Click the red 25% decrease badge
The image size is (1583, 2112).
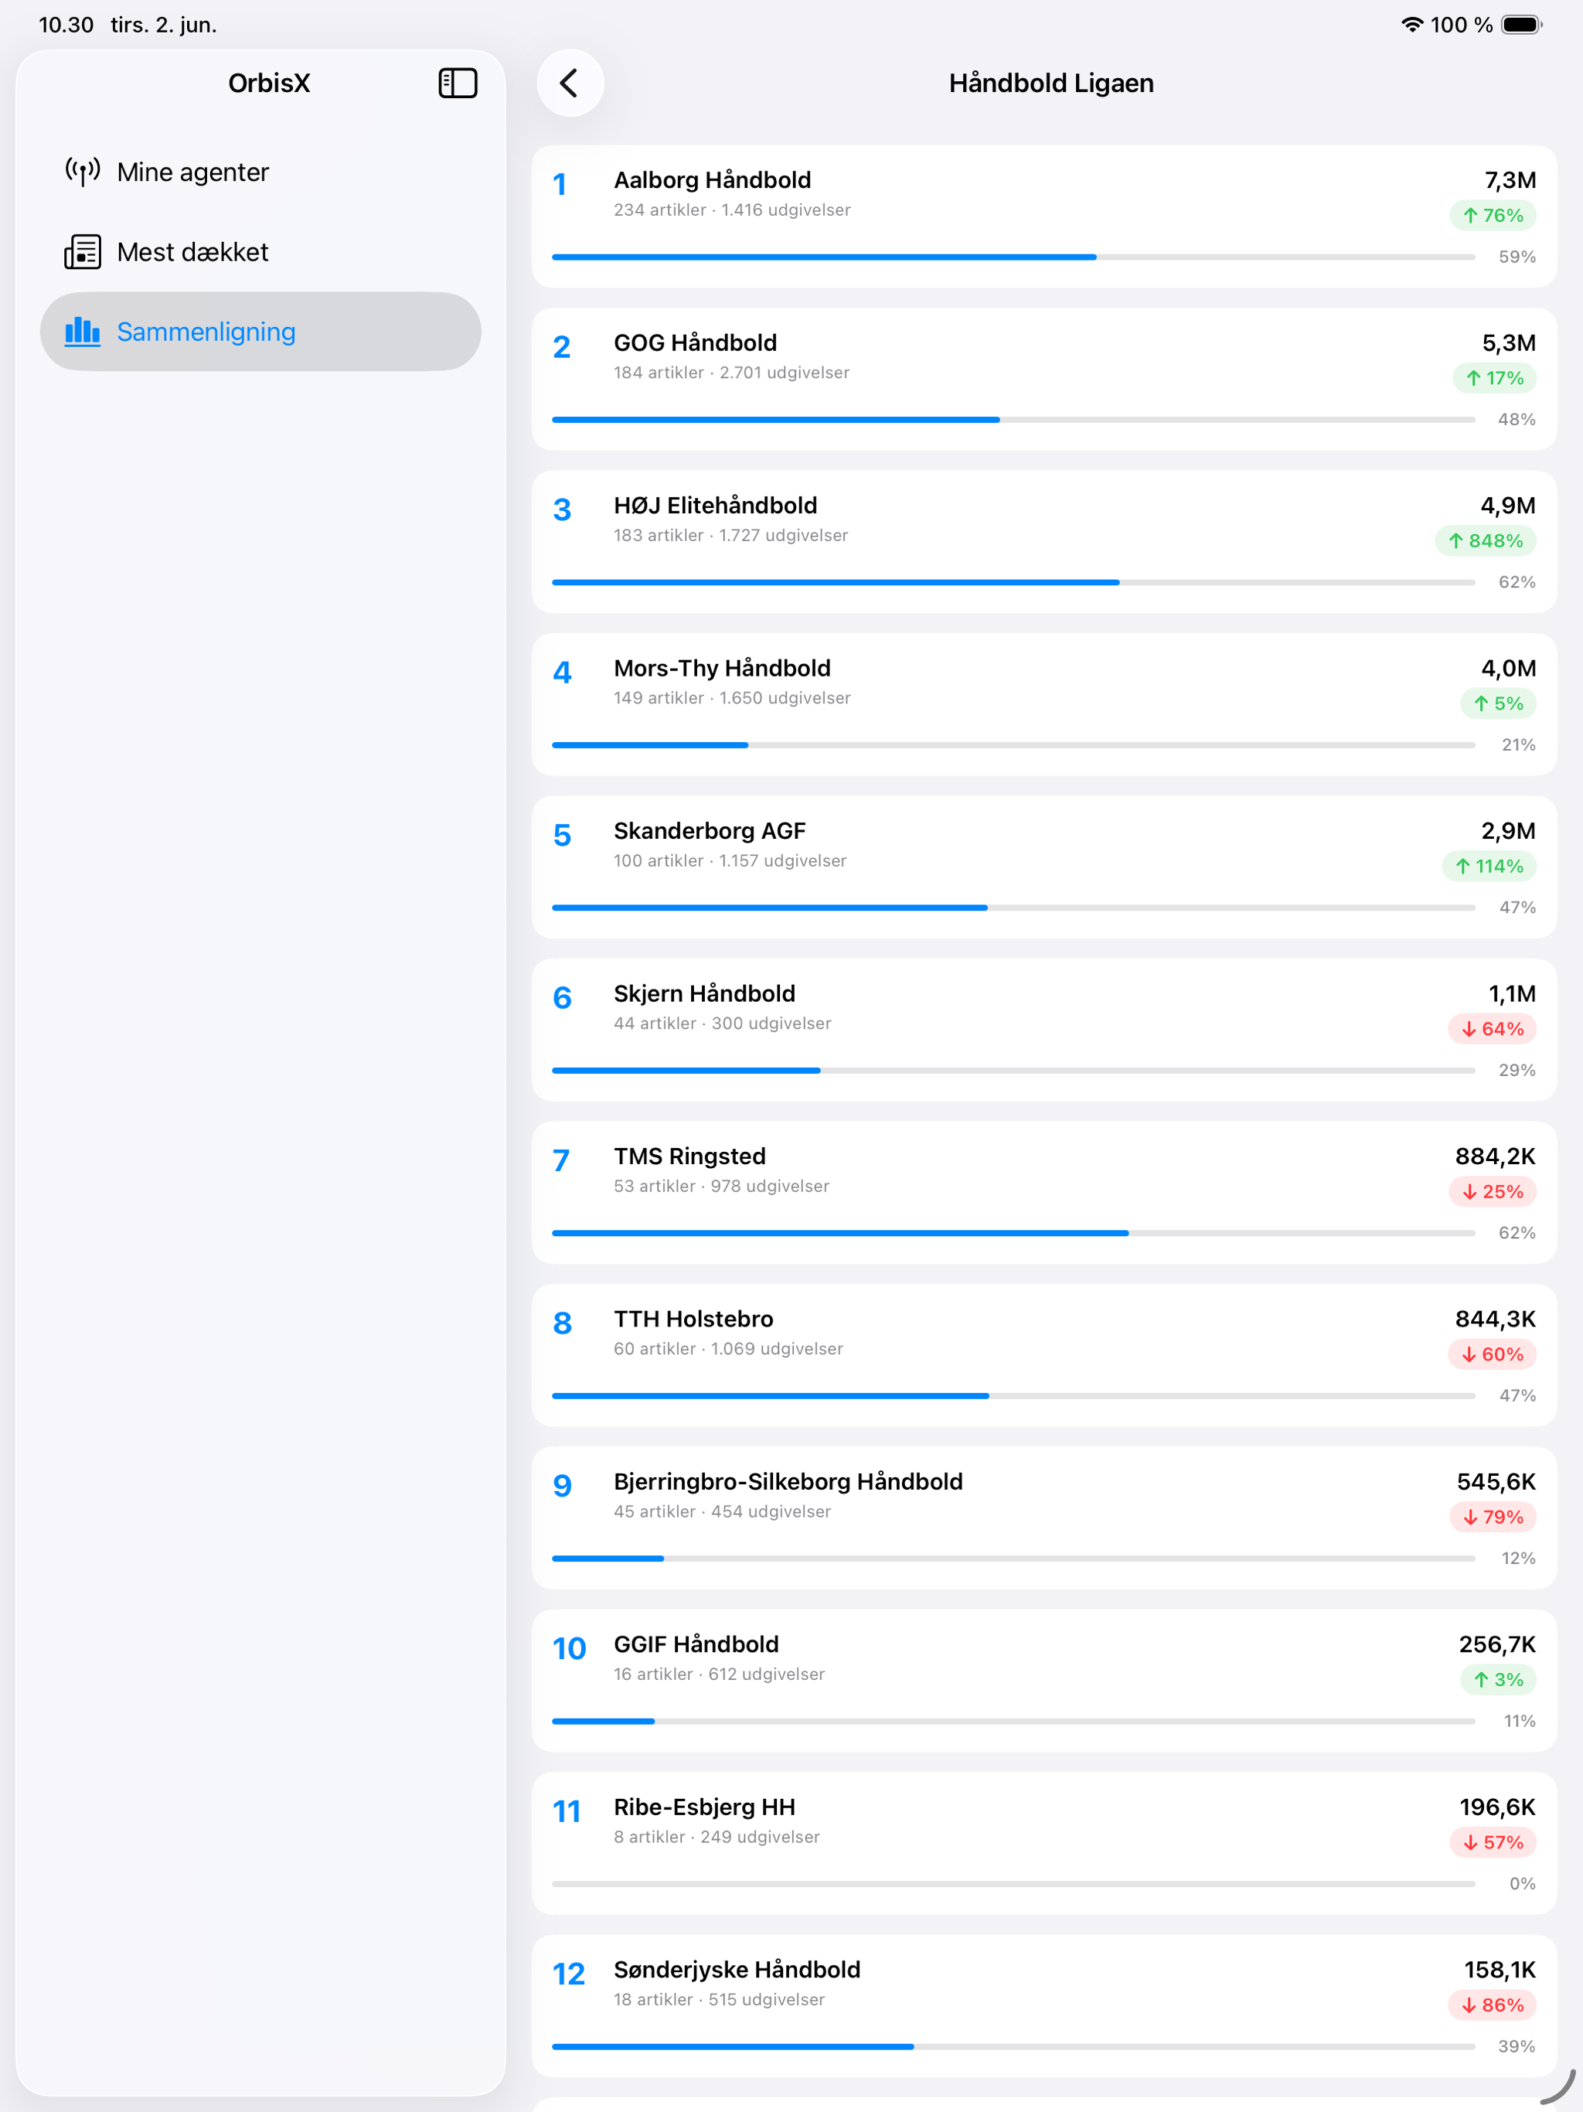(x=1493, y=1191)
